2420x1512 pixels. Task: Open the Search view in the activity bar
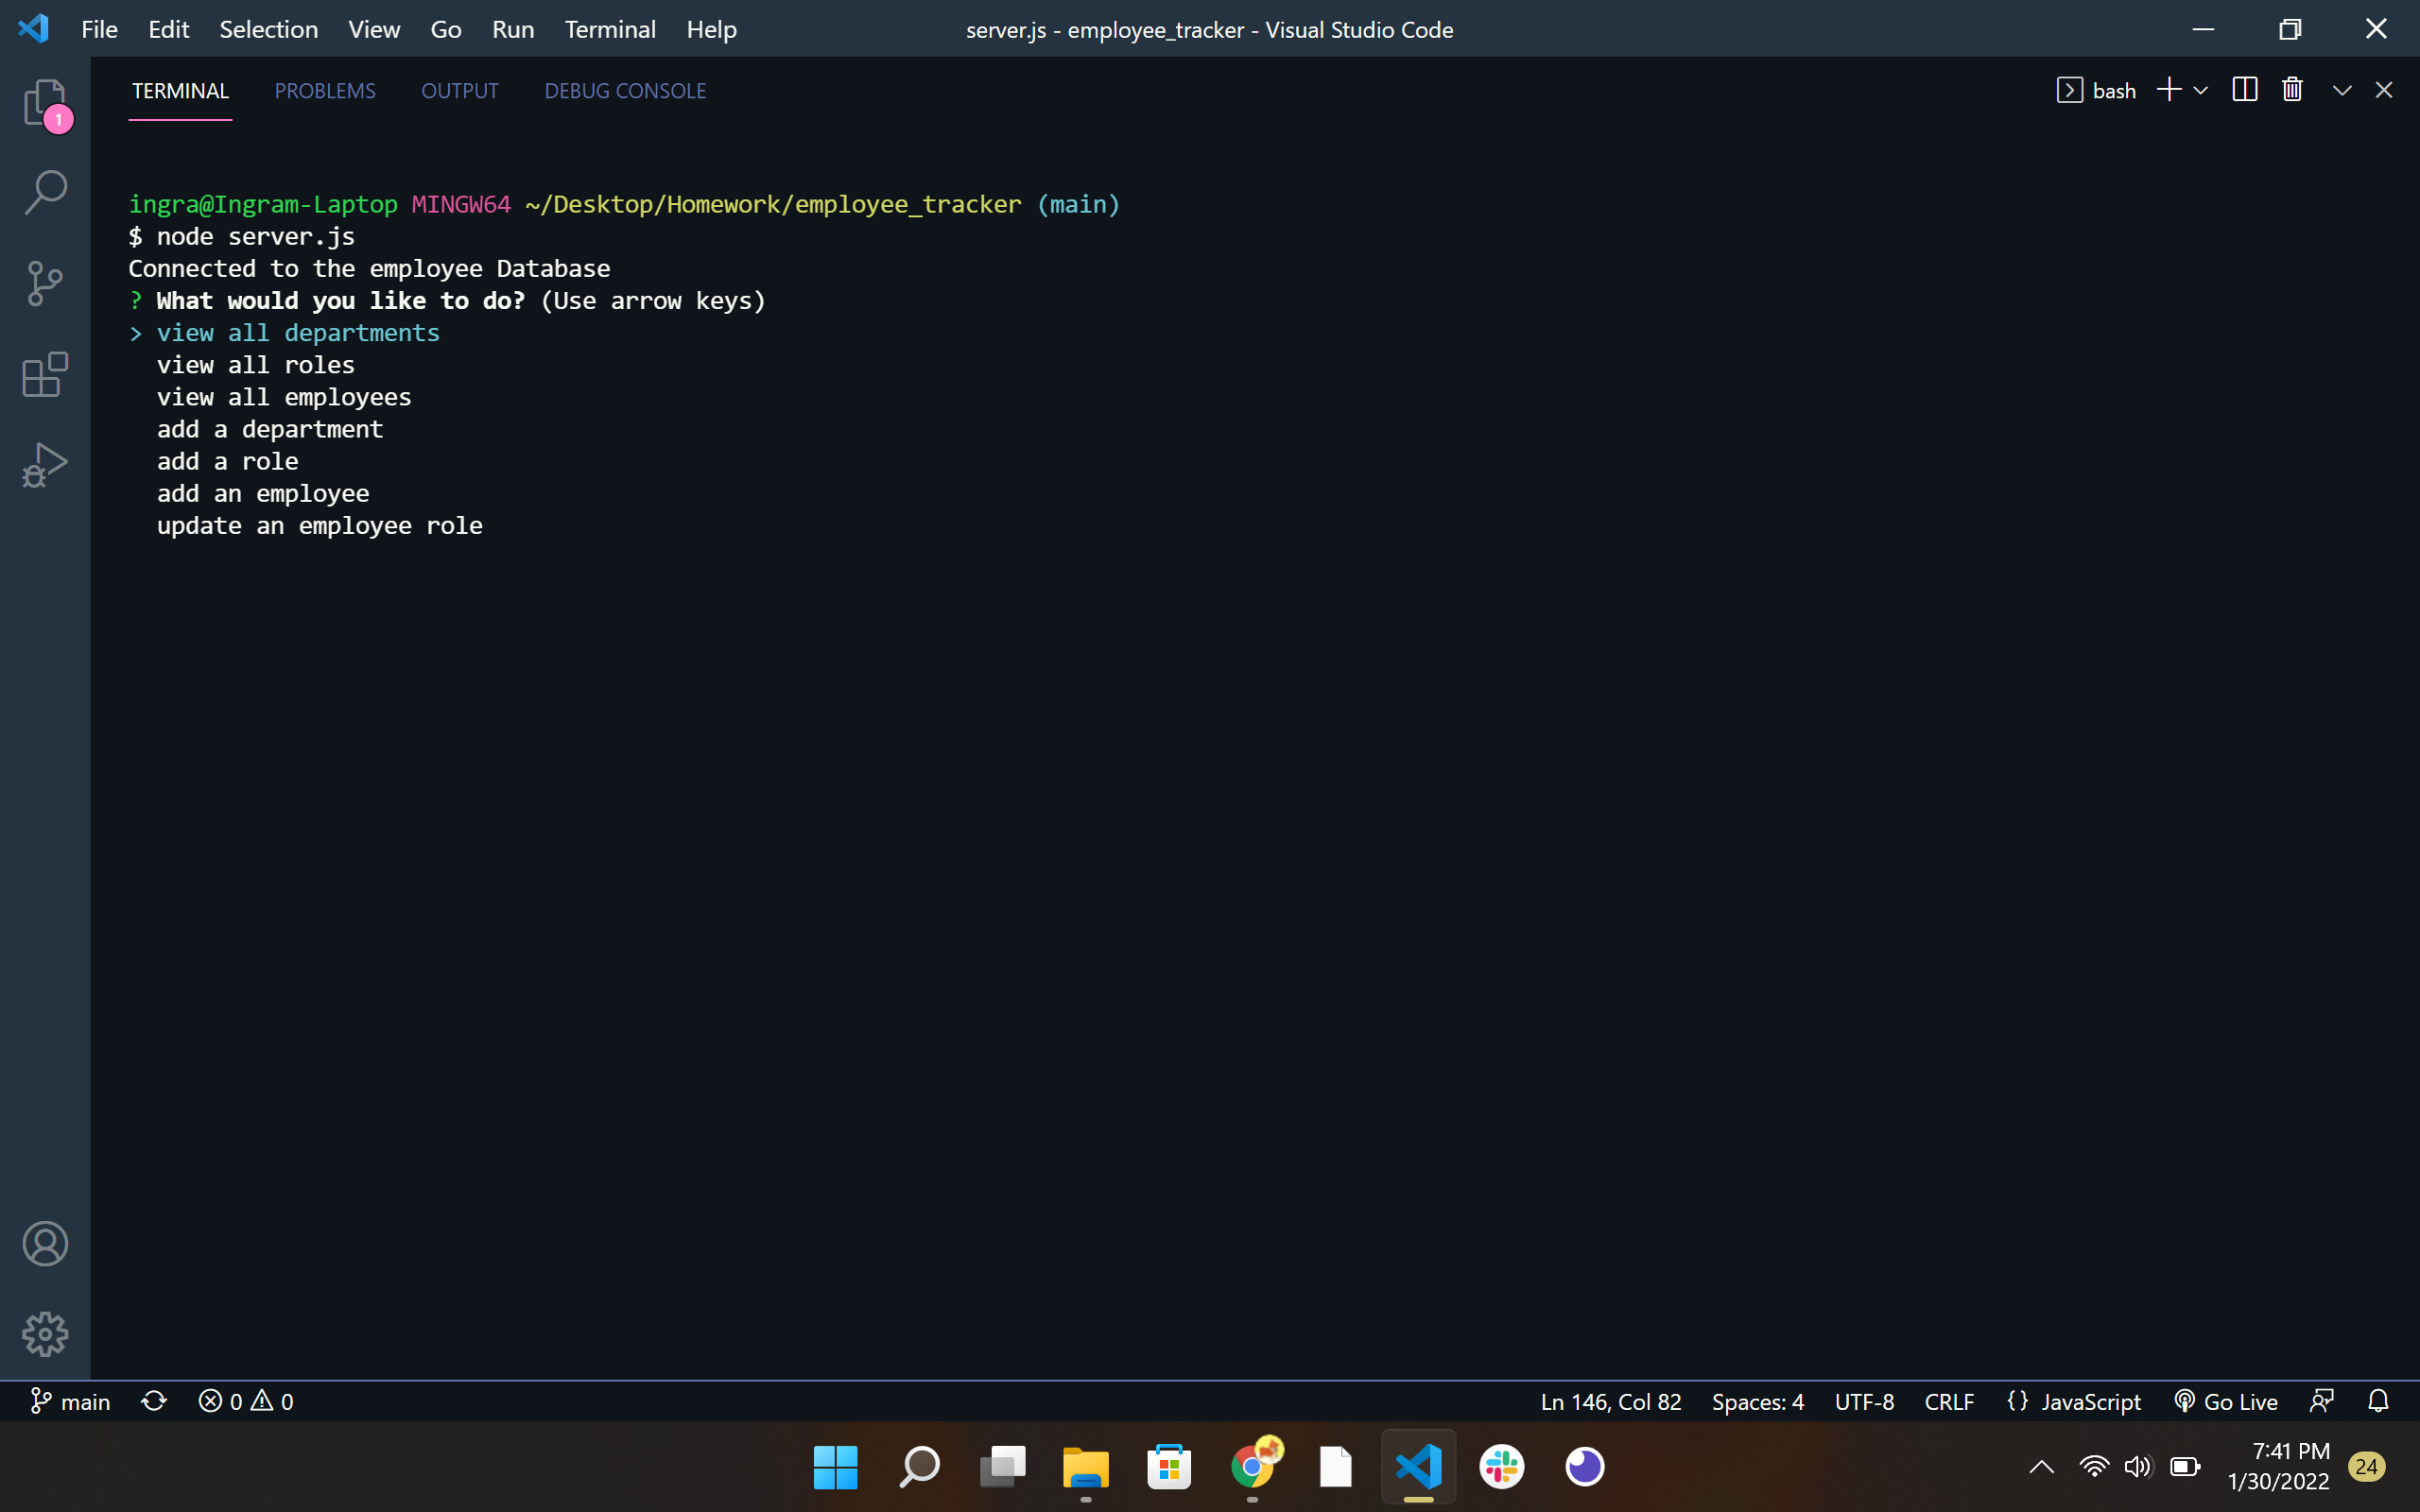tap(45, 190)
